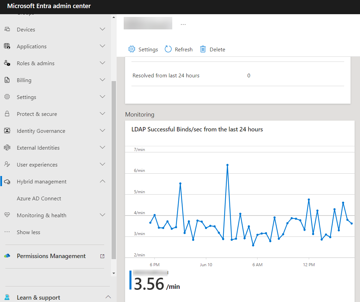The image size is (360, 302).
Task: Click the sidebar Settings gear icon
Action: [x=7, y=97]
